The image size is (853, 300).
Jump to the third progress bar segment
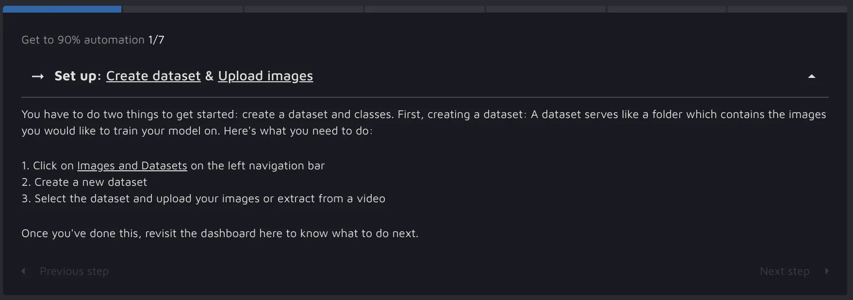click(304, 9)
